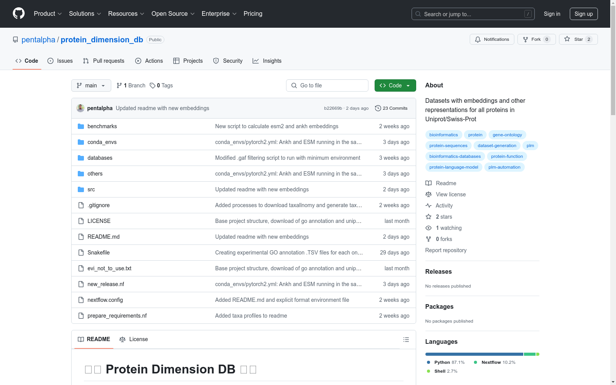
Task: Click the others folder icon
Action: click(81, 174)
